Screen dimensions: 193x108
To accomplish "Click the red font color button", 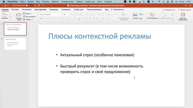I will point(79,19).
